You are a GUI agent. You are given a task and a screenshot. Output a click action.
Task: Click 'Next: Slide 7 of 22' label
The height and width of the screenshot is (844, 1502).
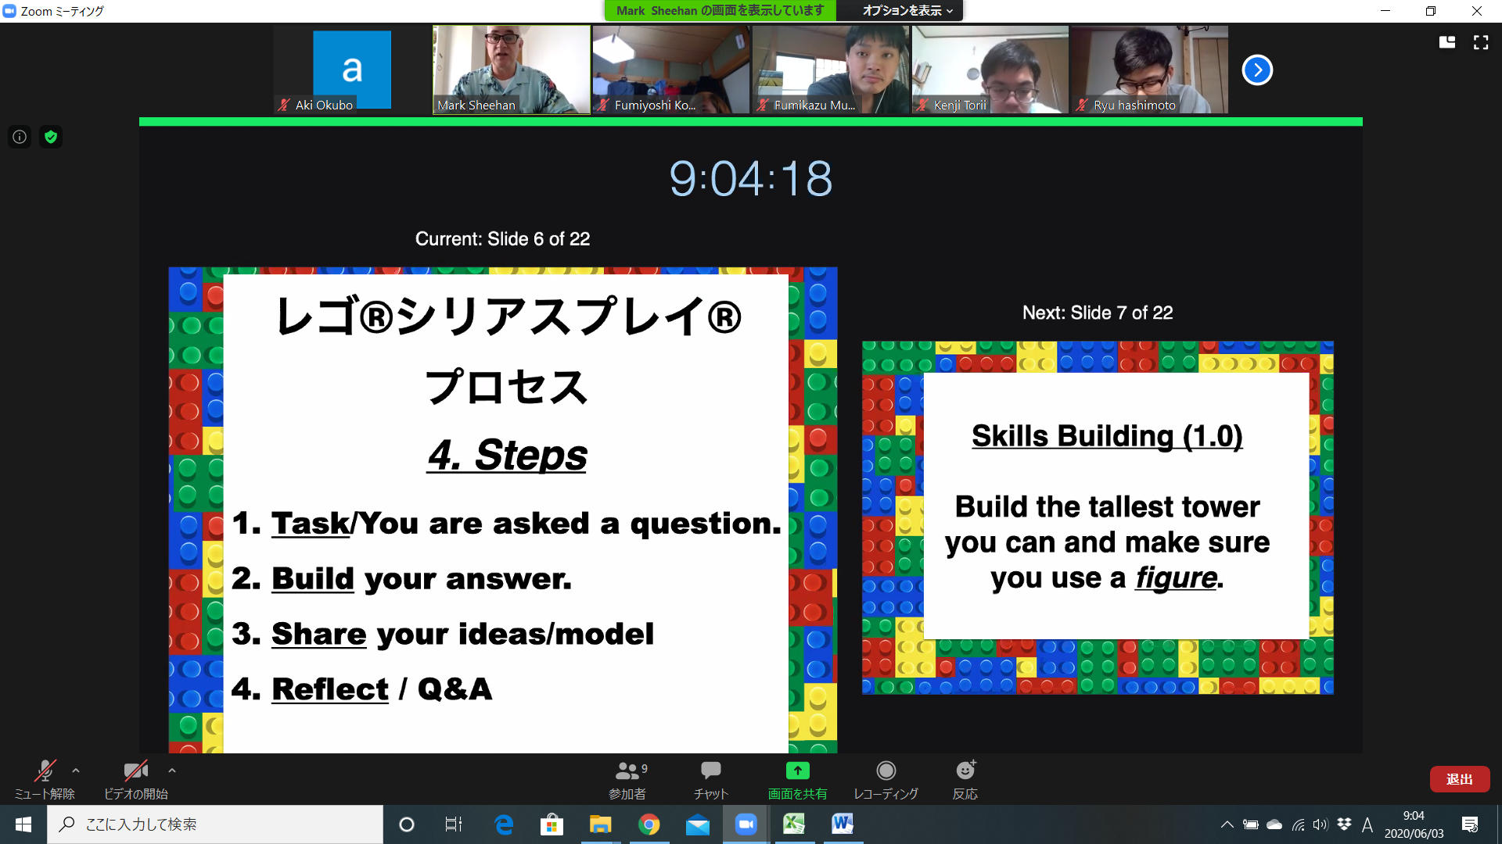coord(1098,313)
